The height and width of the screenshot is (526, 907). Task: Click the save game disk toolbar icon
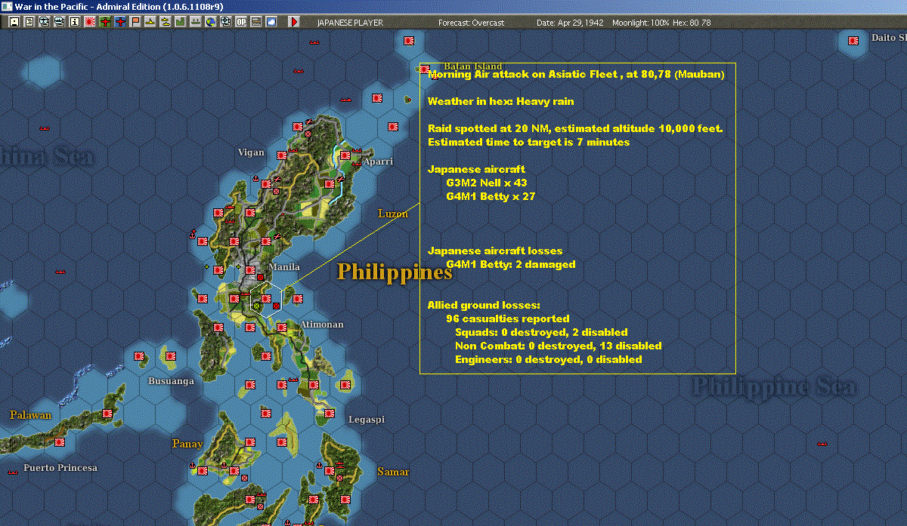pos(14,23)
